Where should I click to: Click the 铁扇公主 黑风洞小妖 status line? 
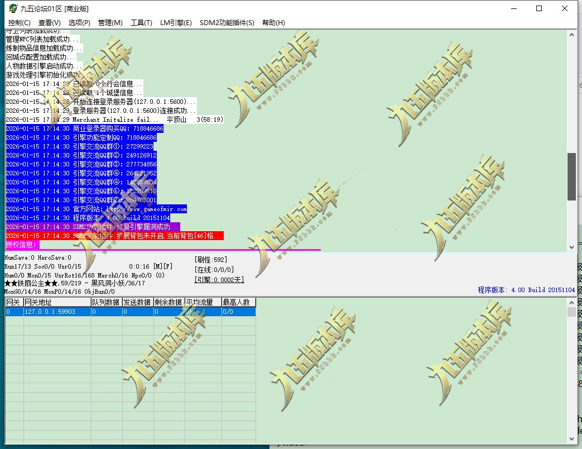click(75, 283)
